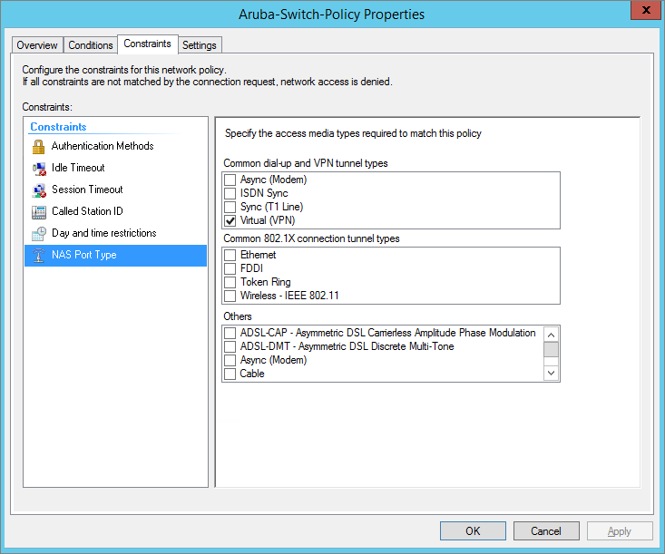Enable Wireless - IEEE 802.11 checkbox
The image size is (665, 554).
[230, 296]
